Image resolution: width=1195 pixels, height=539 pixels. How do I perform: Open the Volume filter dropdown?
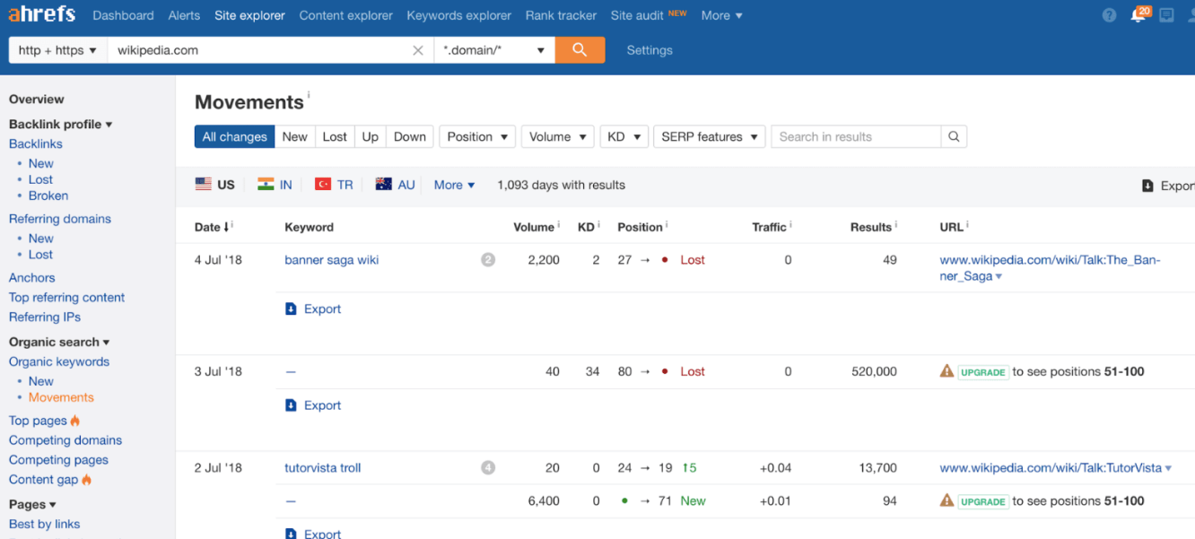(x=557, y=136)
